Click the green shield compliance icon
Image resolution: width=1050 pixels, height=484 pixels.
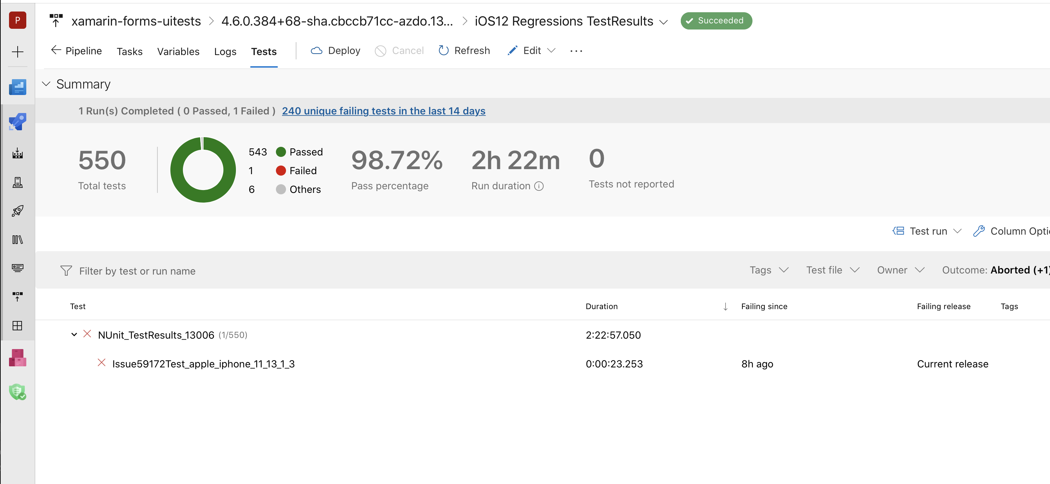[x=18, y=392]
